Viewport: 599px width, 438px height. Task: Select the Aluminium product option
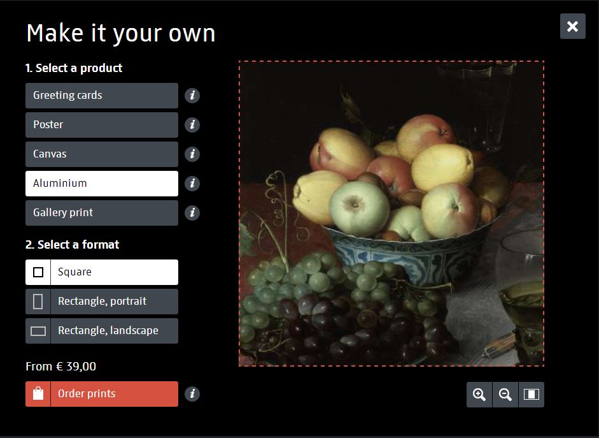pyautogui.click(x=102, y=184)
